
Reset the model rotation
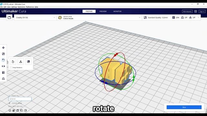pyautogui.click(x=13, y=62)
